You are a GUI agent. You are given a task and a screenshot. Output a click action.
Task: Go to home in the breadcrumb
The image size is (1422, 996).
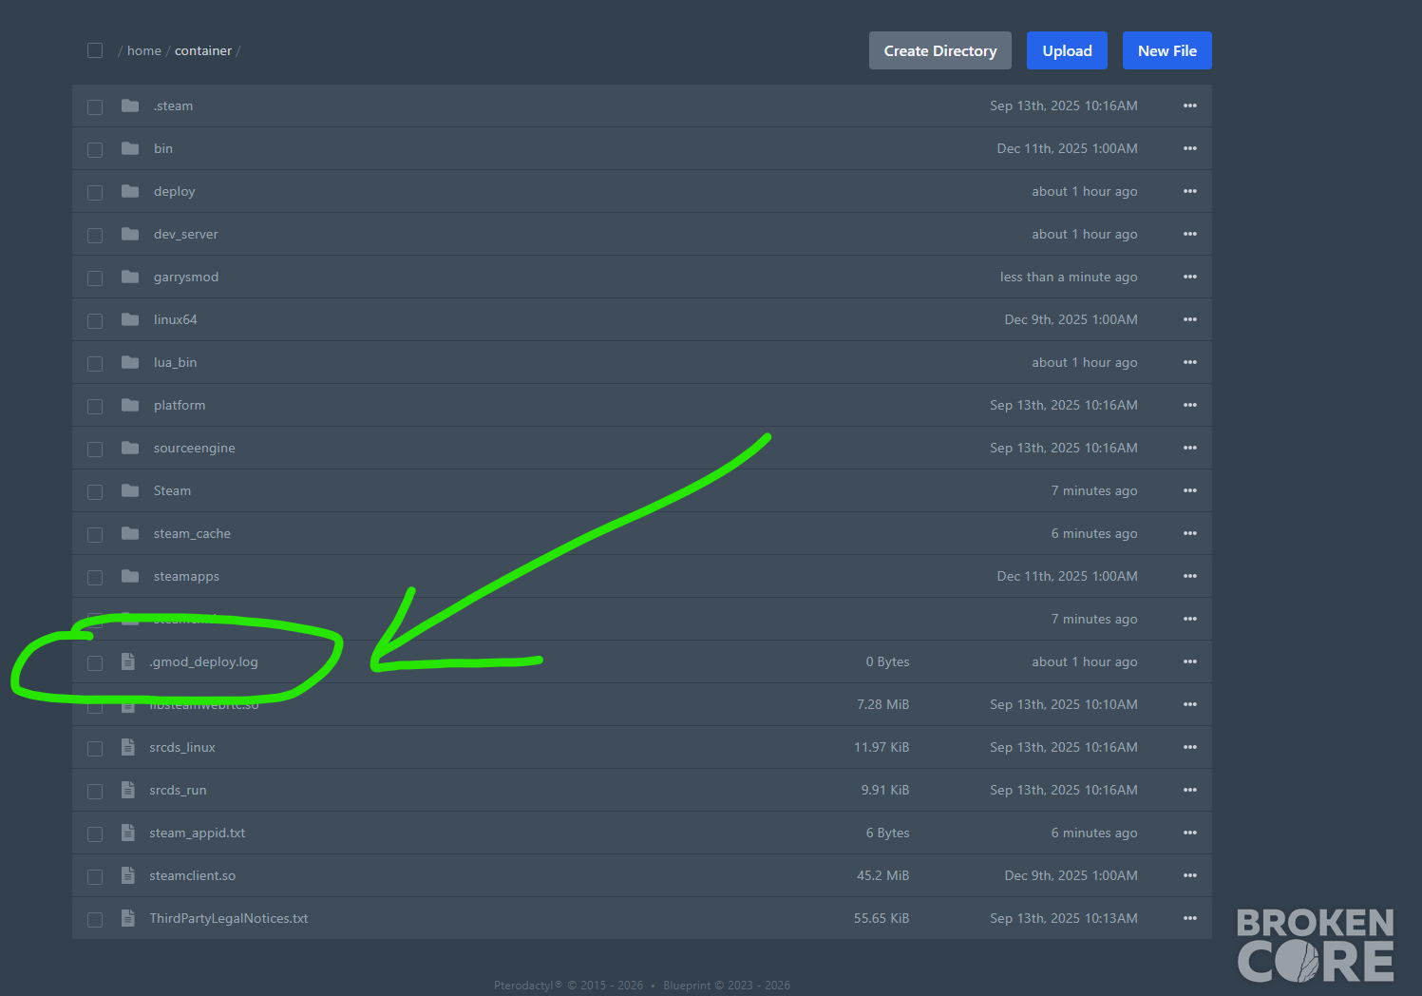[144, 50]
